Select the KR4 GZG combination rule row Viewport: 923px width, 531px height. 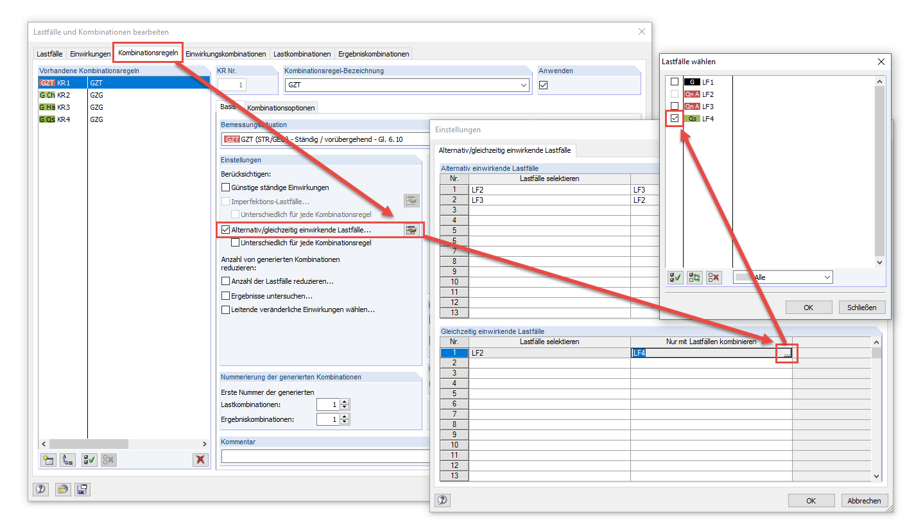tap(124, 119)
